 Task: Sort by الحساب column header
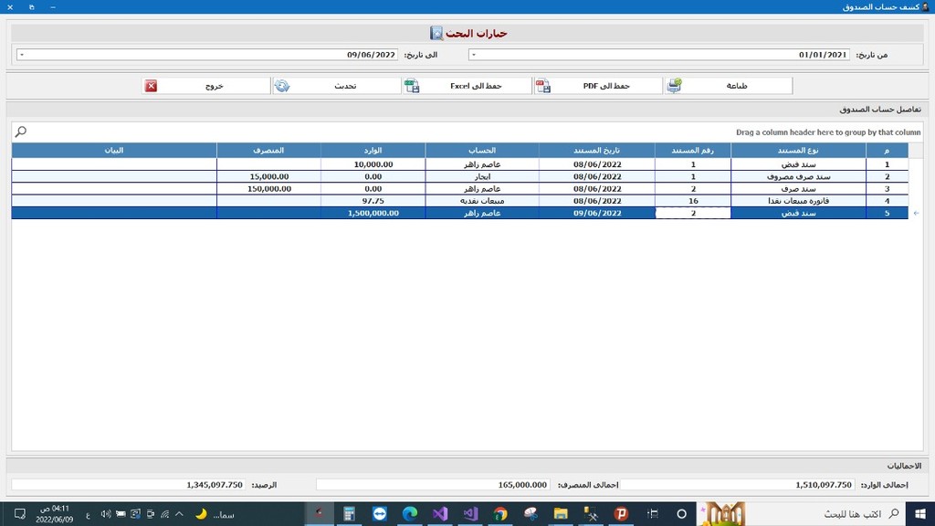482,151
